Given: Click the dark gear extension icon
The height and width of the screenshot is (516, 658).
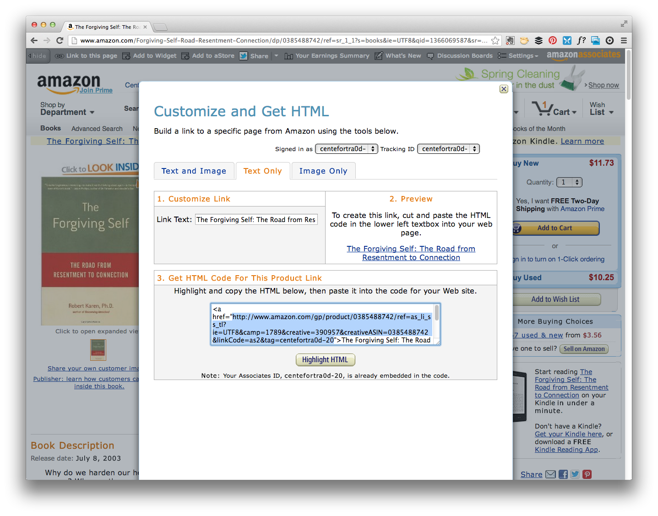Looking at the screenshot, I should point(609,40).
